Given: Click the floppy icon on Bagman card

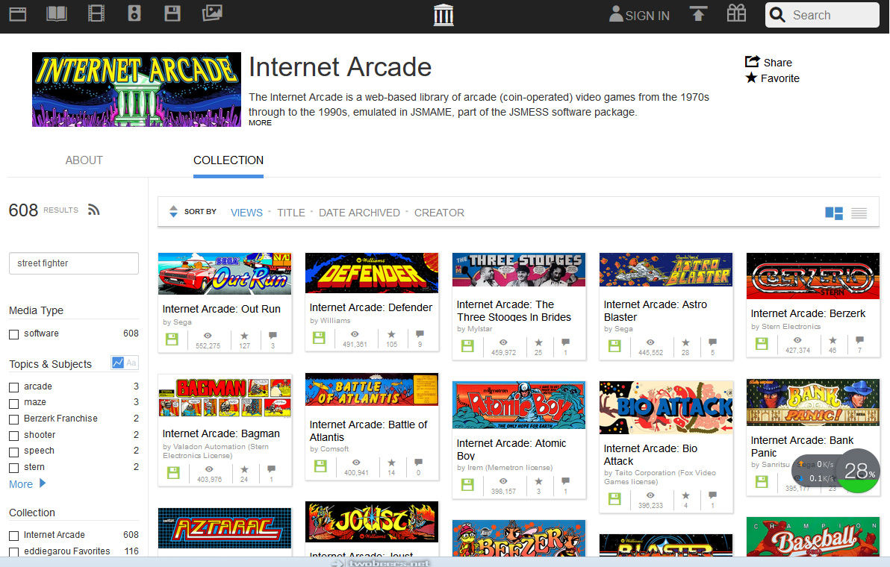Looking at the screenshot, I should pos(173,472).
